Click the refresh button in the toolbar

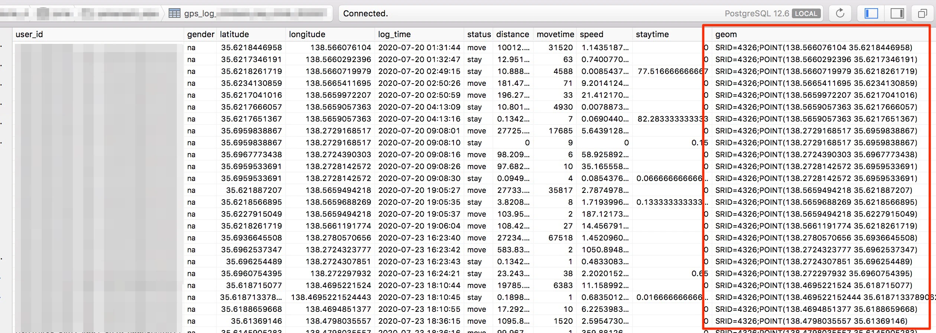[840, 13]
